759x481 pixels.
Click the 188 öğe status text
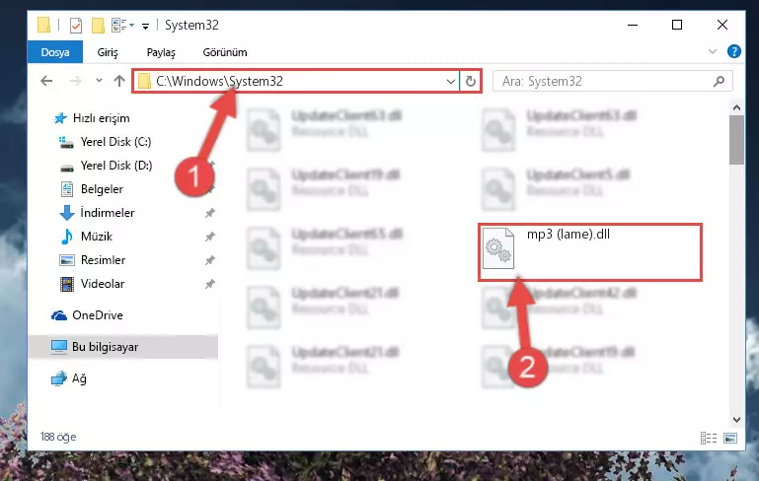click(58, 437)
